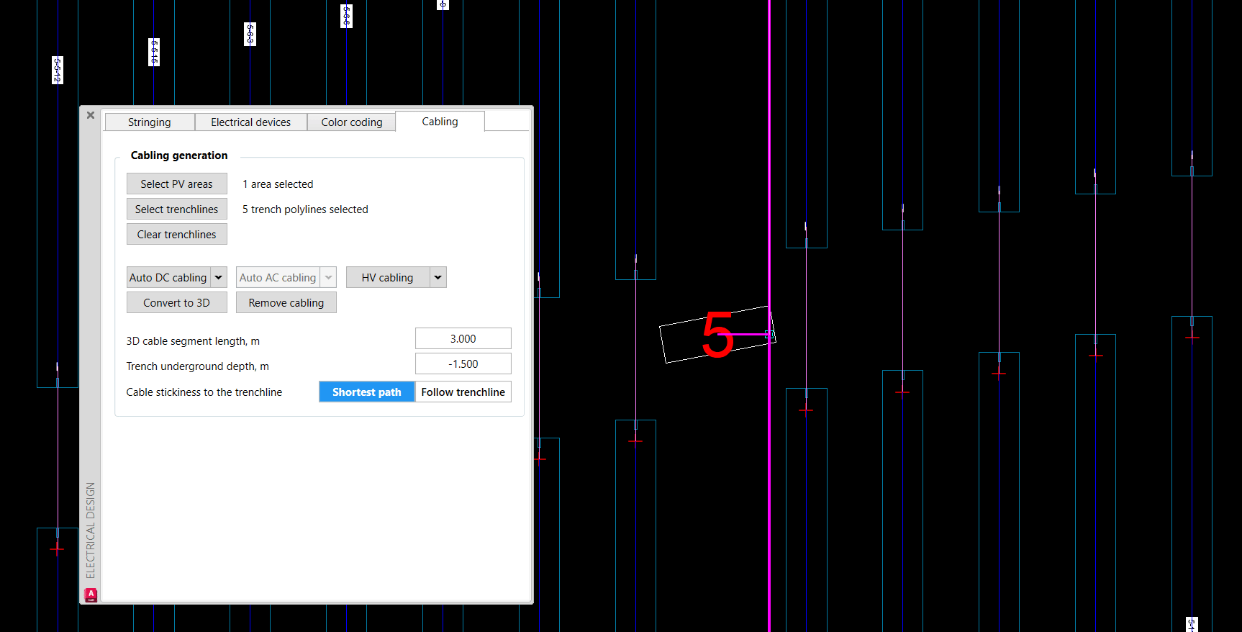Image resolution: width=1242 pixels, height=632 pixels.
Task: Select the 5-6-3 string label tag
Action: (250, 34)
